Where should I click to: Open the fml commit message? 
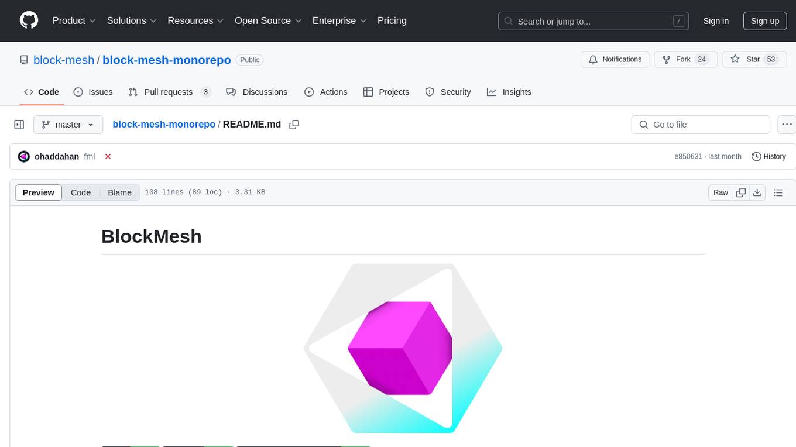(90, 157)
